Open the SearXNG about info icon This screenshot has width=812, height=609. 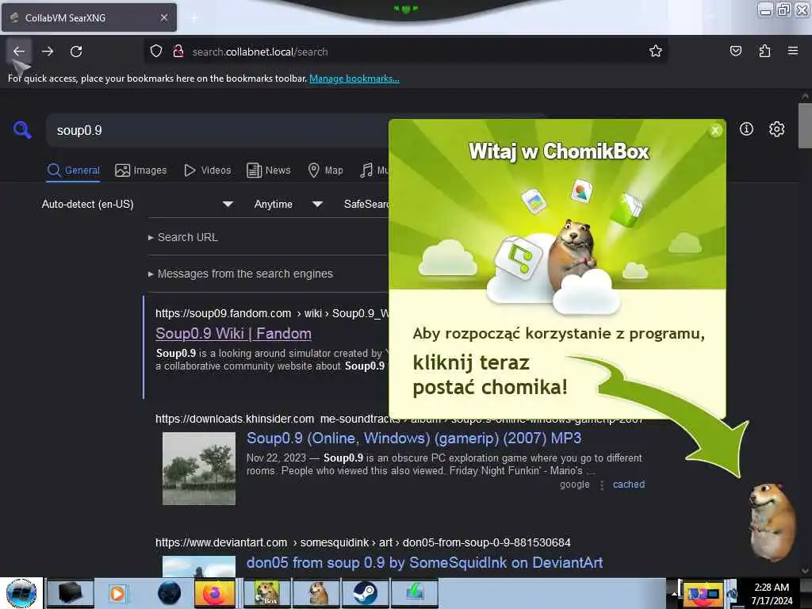pos(746,129)
